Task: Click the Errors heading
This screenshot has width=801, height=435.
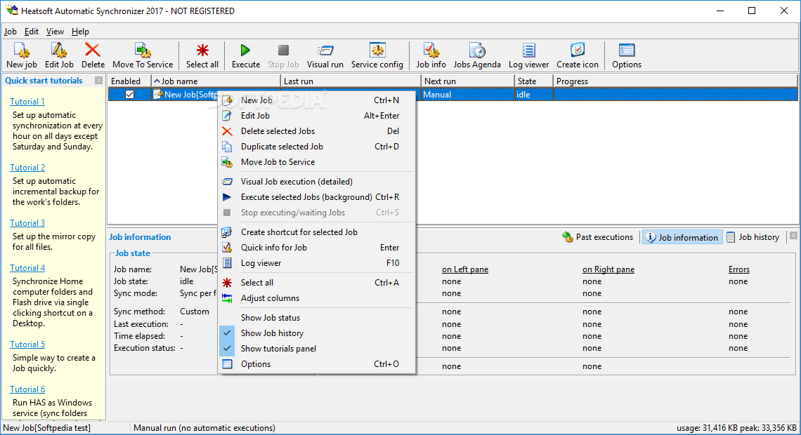Action: coord(738,269)
